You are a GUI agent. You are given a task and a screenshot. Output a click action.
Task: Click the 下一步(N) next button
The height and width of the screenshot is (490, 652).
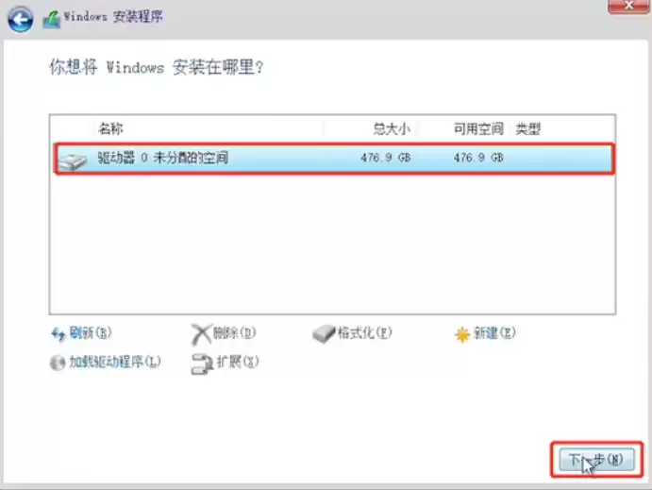point(596,459)
